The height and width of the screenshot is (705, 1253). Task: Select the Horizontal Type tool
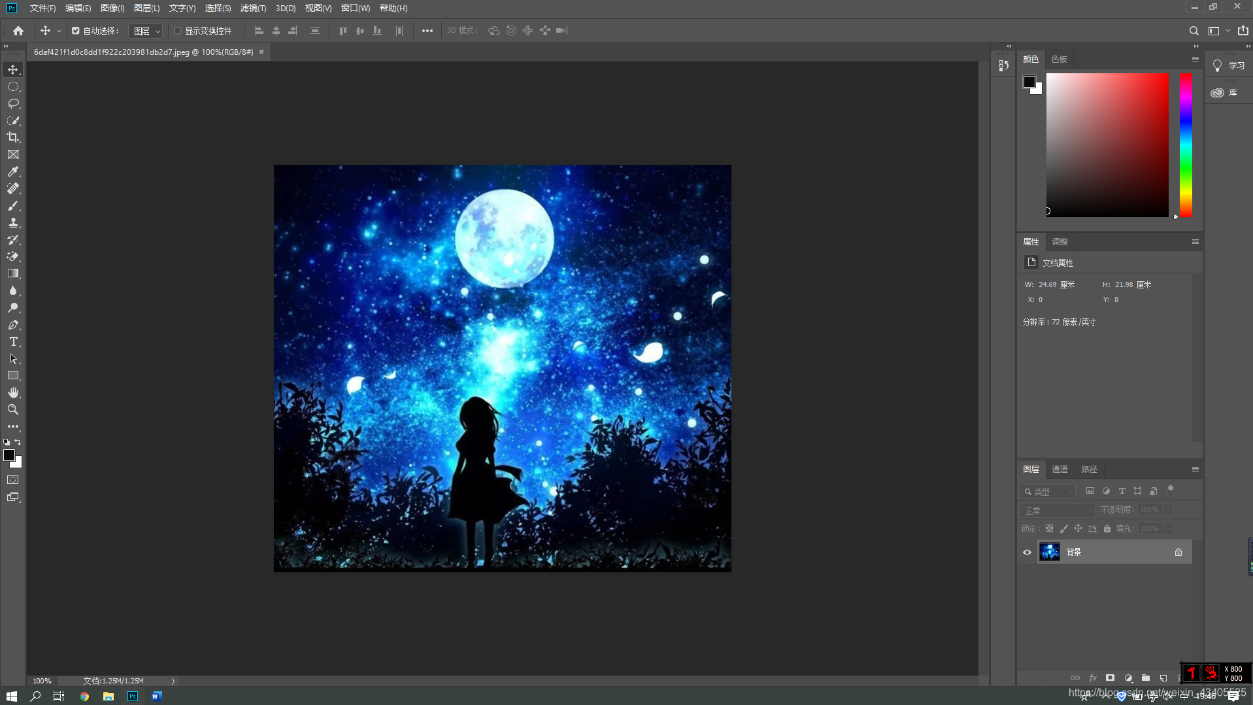point(13,341)
